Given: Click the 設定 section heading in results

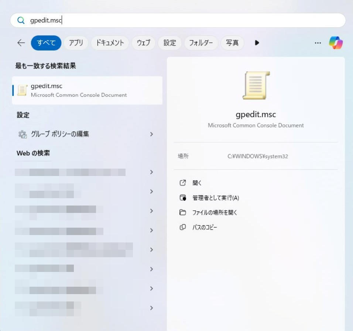Looking at the screenshot, I should (23, 115).
